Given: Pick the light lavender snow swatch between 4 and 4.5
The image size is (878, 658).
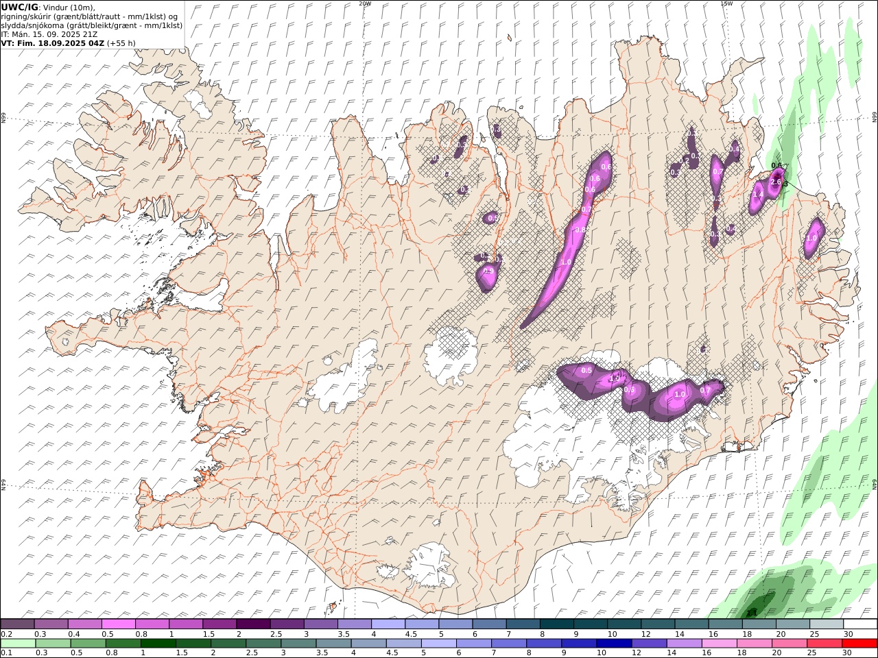Looking at the screenshot, I should [388, 624].
